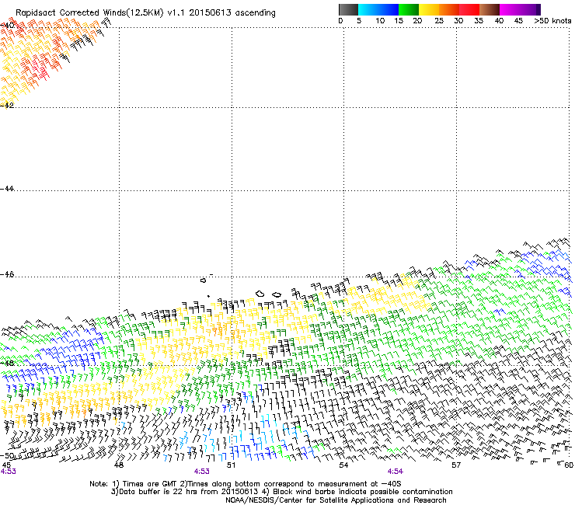The image size is (575, 505).
Task: Click the longitude label 57
Action: pyautogui.click(x=456, y=465)
